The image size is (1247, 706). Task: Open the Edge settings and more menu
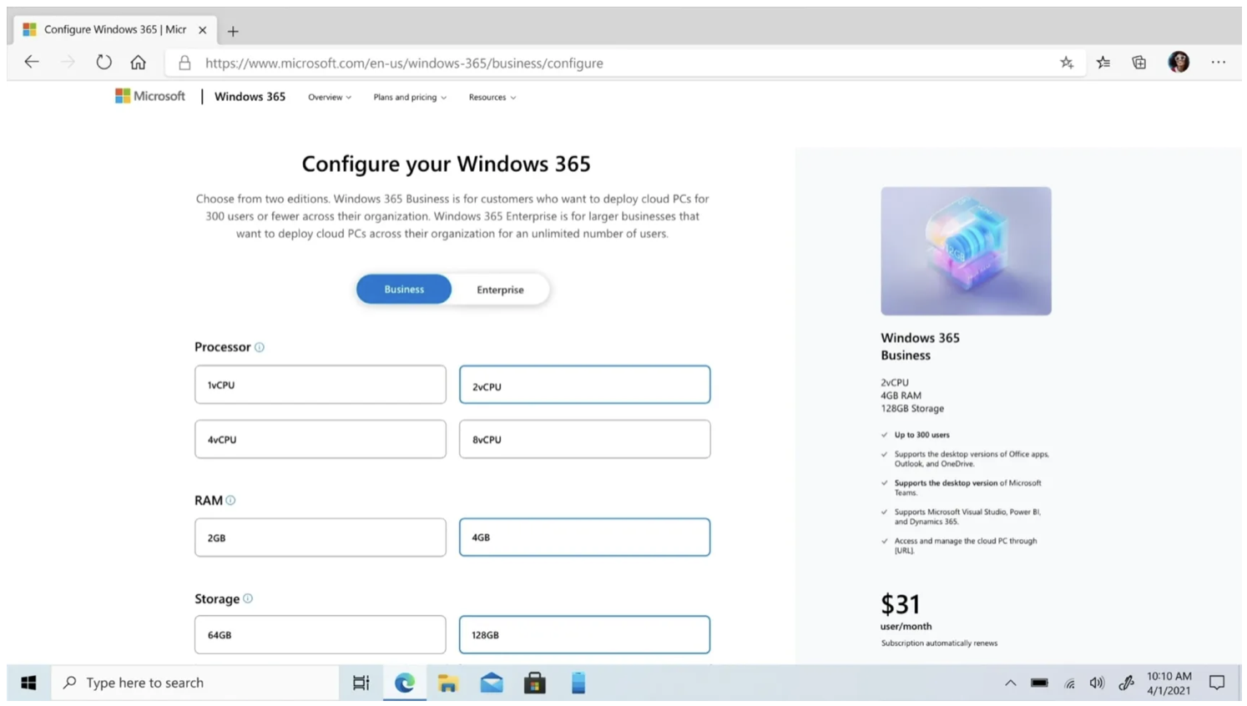coord(1219,62)
